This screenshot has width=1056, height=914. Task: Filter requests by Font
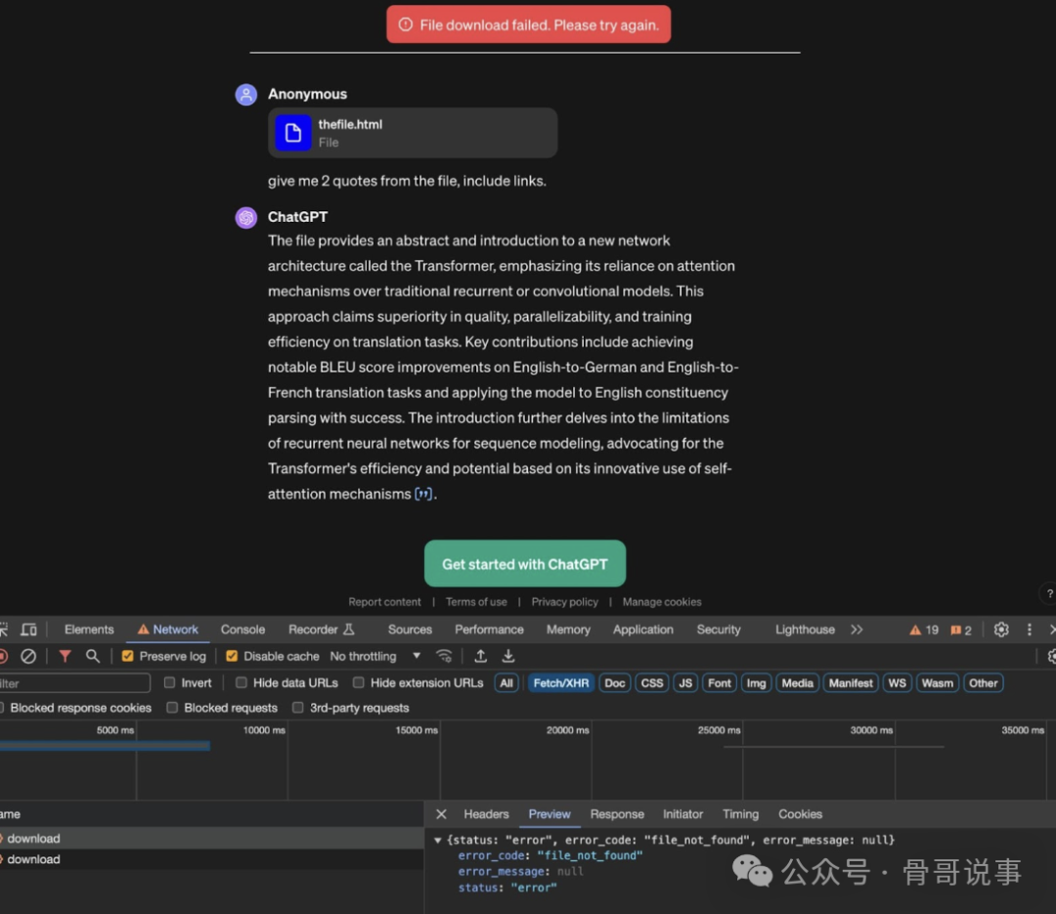point(720,683)
